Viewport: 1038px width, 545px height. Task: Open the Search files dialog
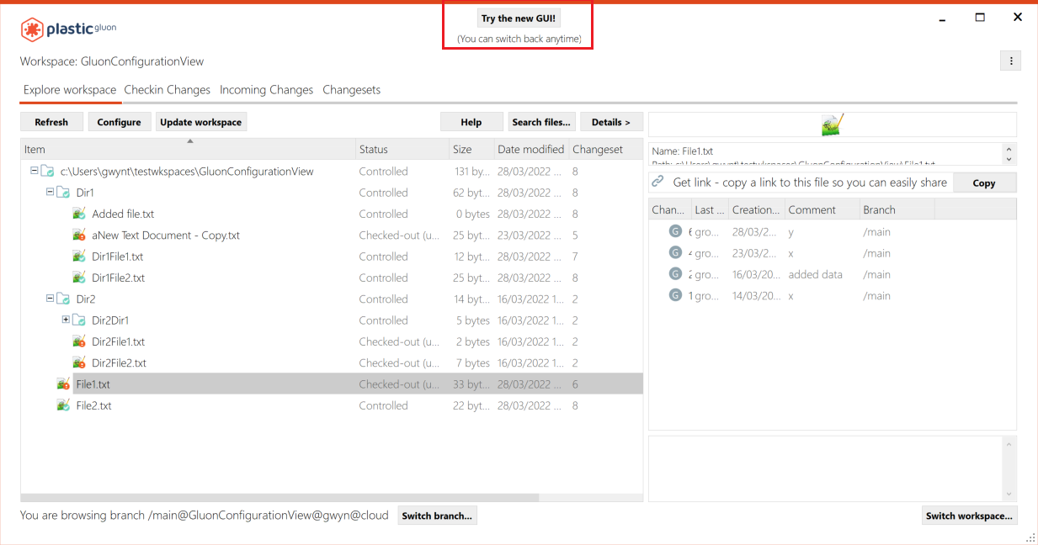point(541,121)
